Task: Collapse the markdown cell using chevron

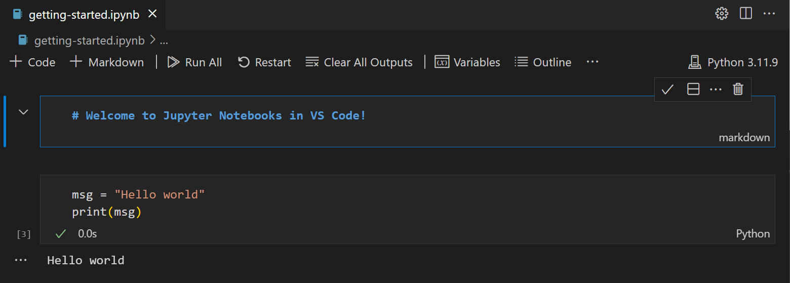Action: [x=23, y=112]
